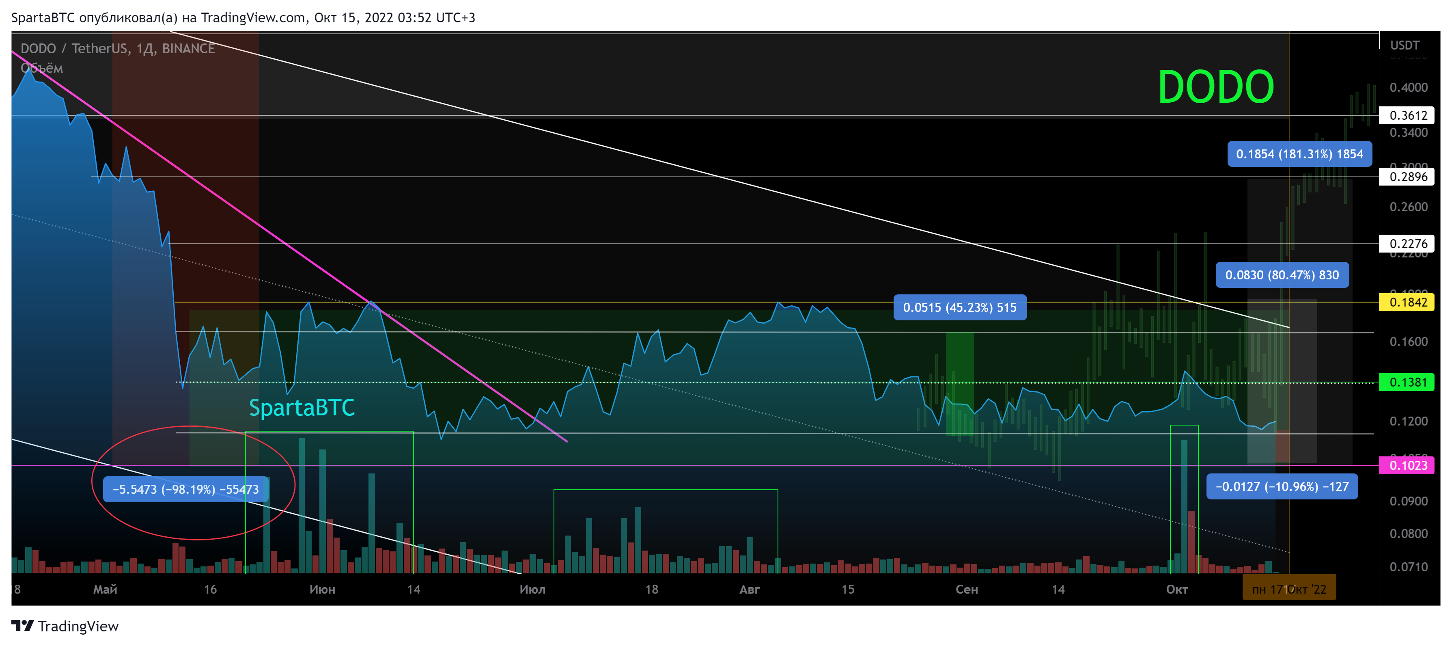Click the 0.4000 price axis value
The width and height of the screenshot is (1452, 646).
tap(1409, 87)
